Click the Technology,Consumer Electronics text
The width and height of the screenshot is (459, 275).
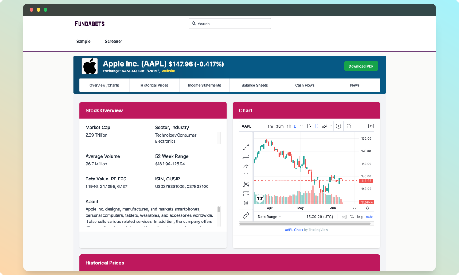pos(176,138)
